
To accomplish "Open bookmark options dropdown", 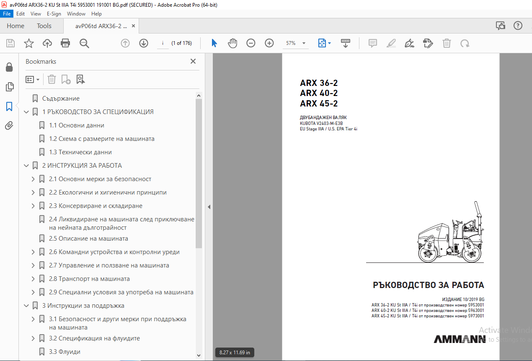I will [32, 79].
